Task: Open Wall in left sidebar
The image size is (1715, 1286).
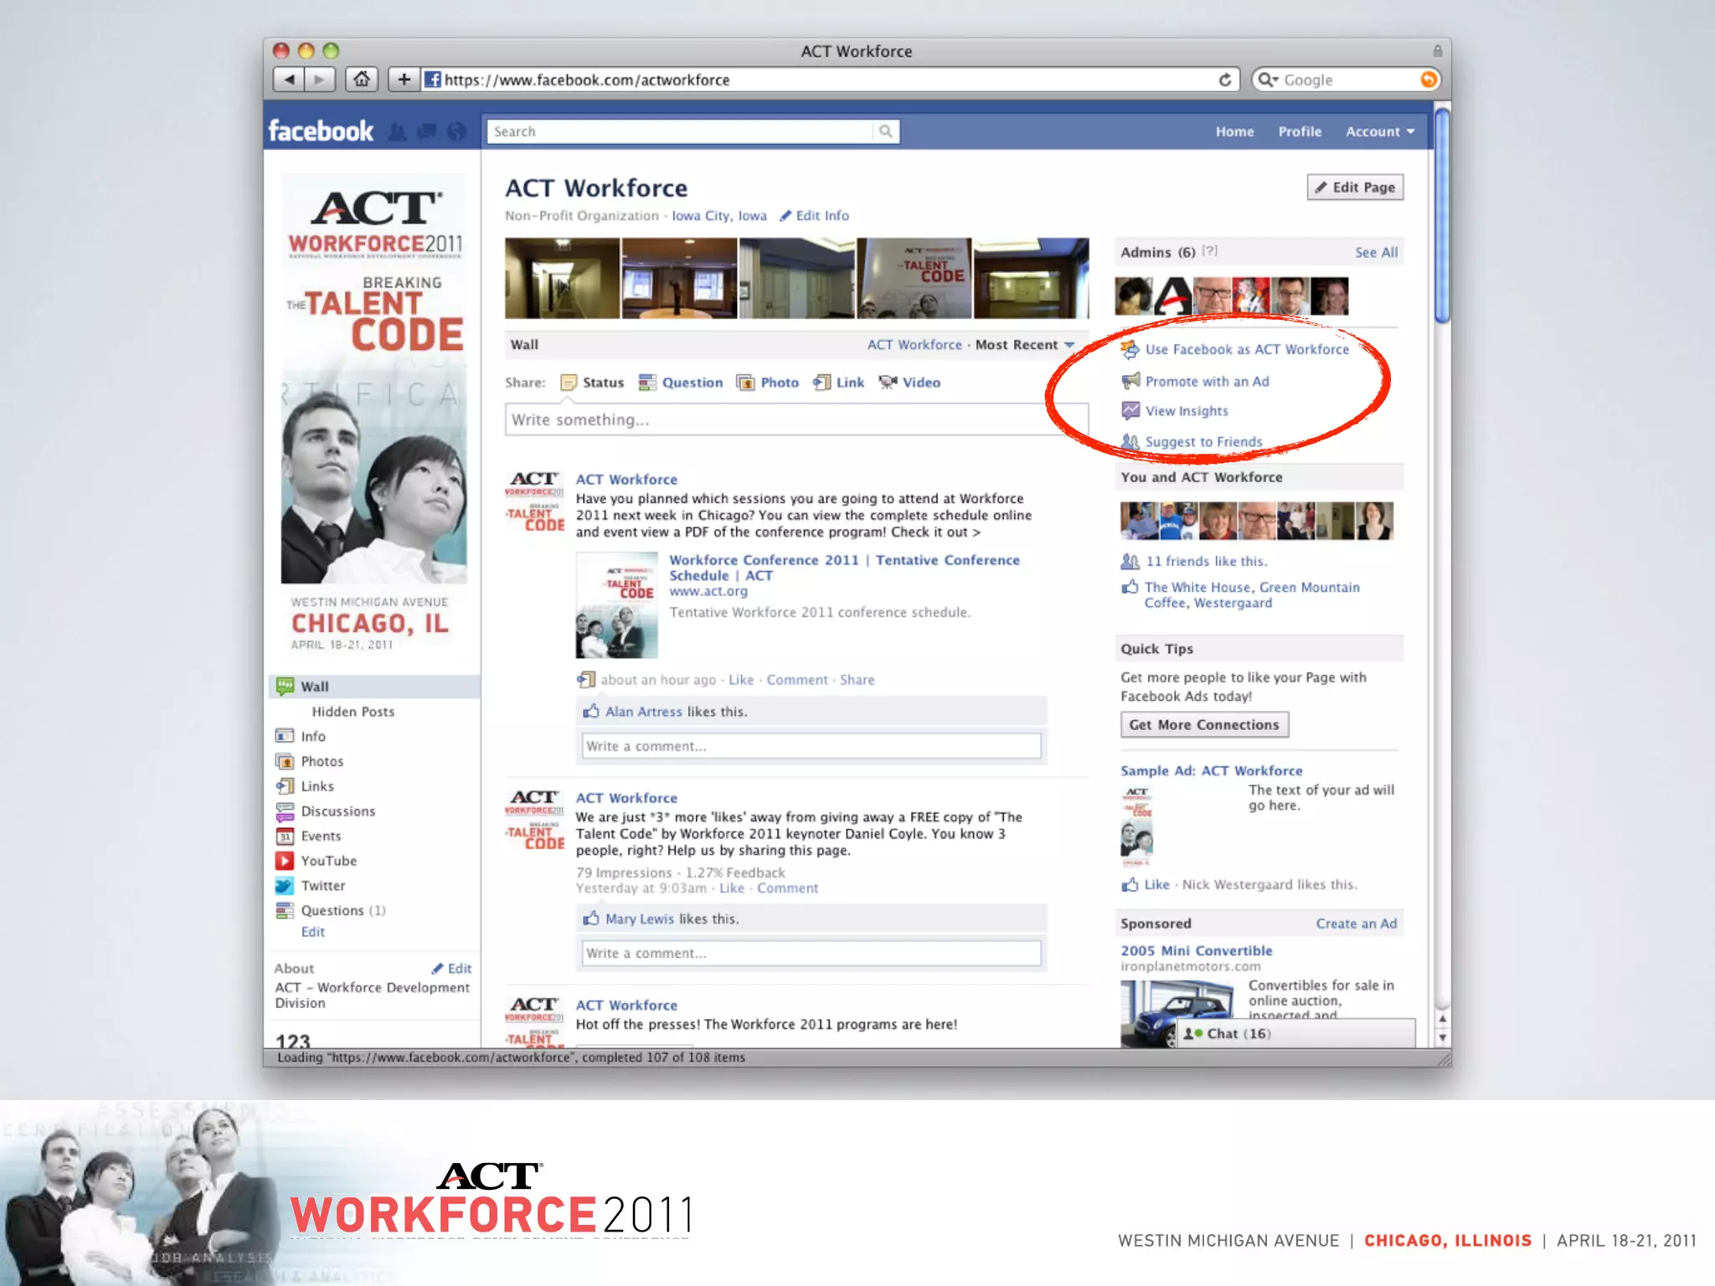Action: point(373,687)
